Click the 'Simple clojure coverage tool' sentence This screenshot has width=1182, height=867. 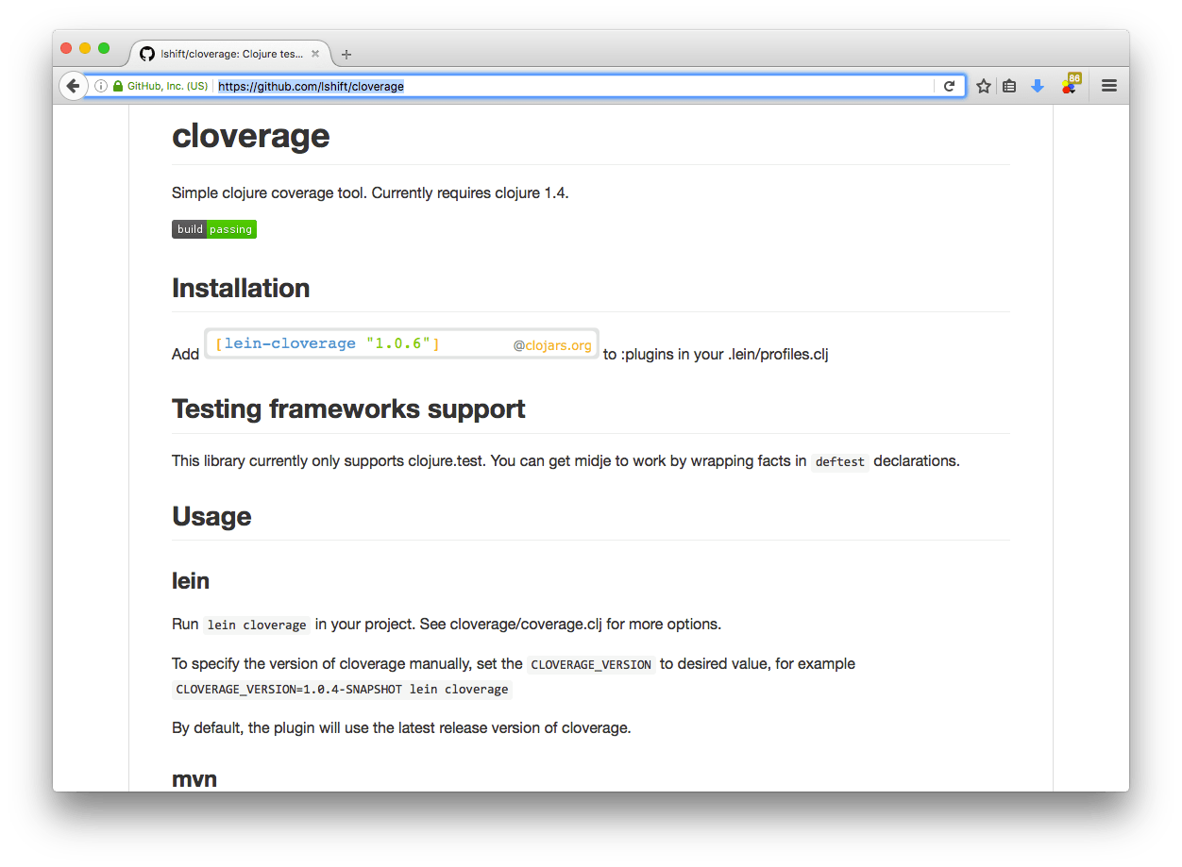click(370, 192)
